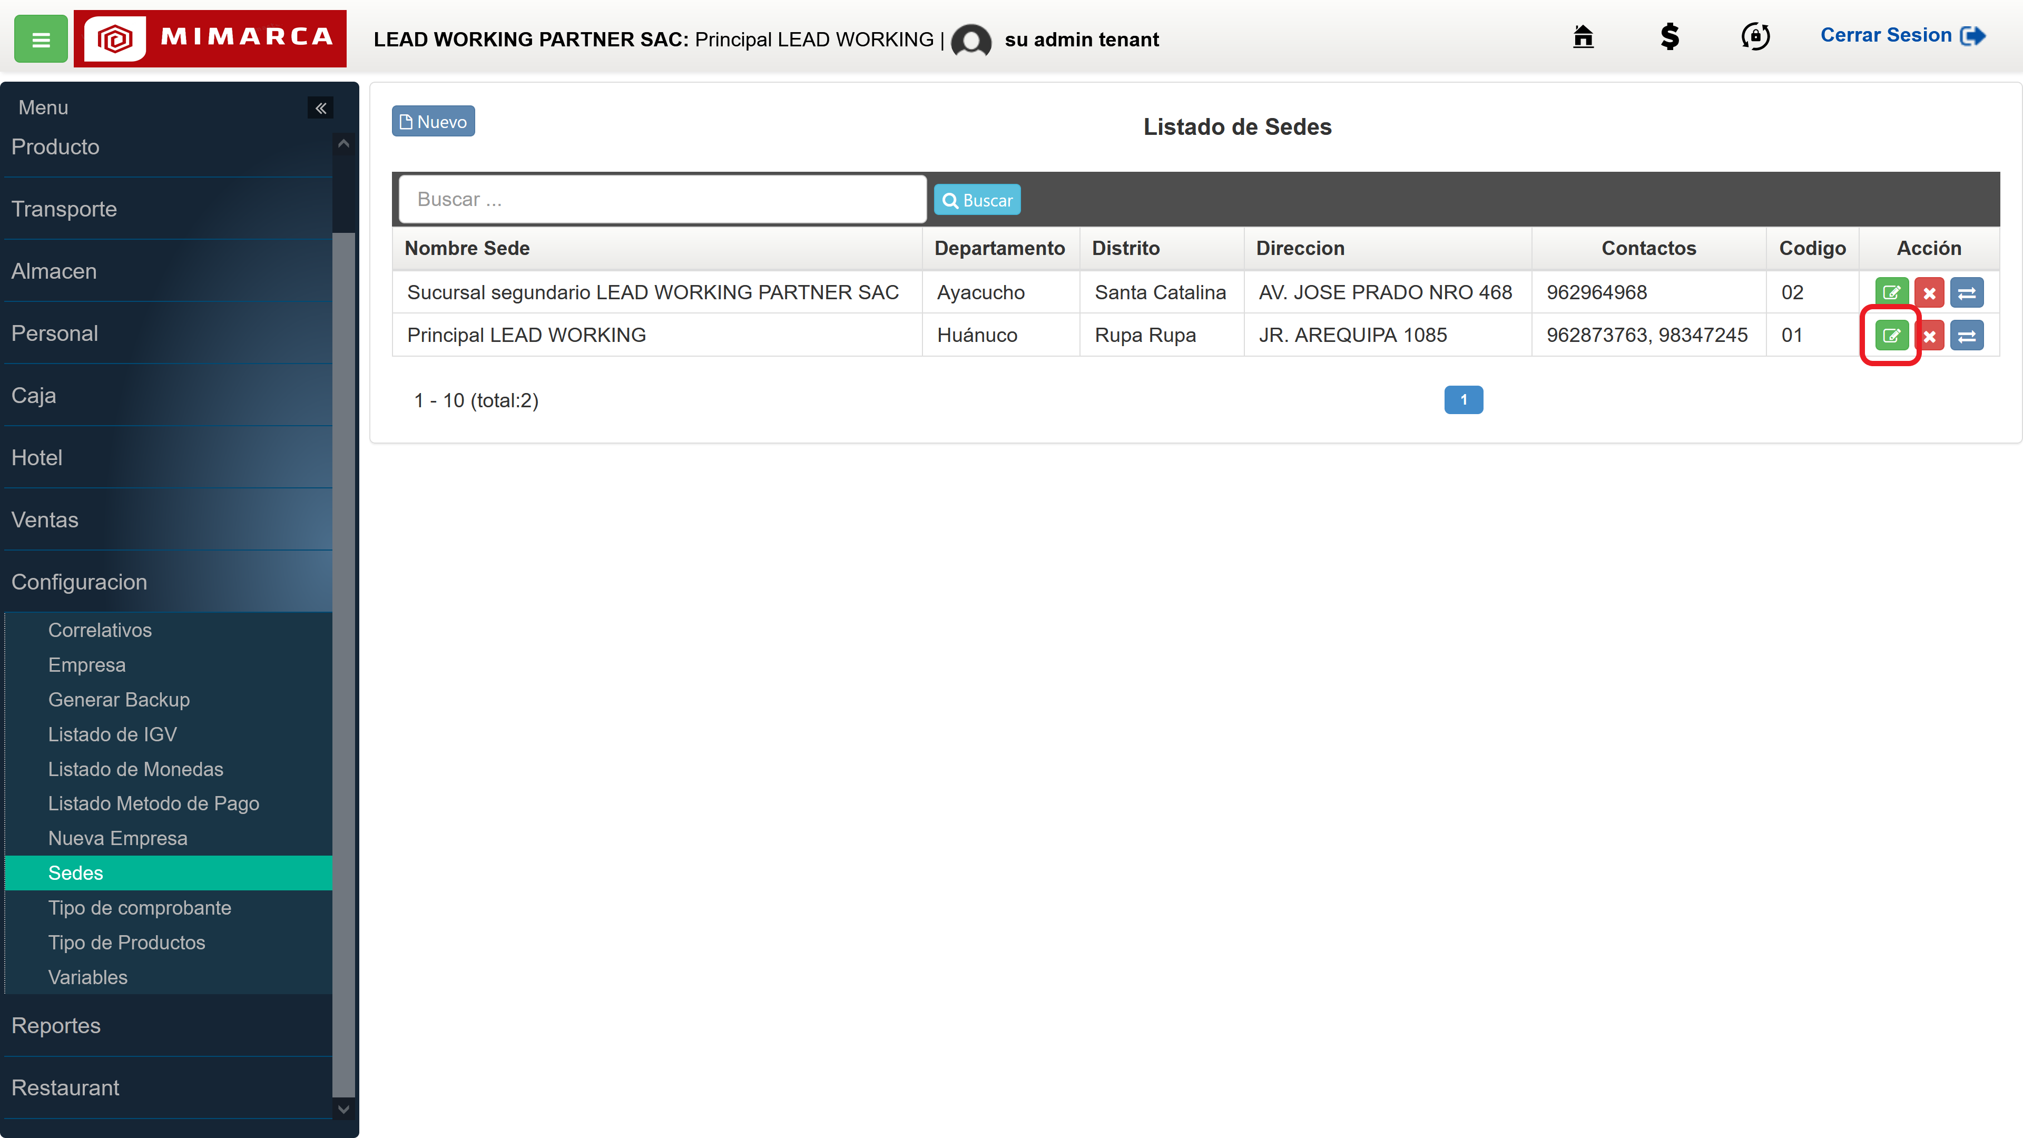The image size is (2023, 1138).
Task: Click the sidebar scrollbar thumb
Action: 343,664
